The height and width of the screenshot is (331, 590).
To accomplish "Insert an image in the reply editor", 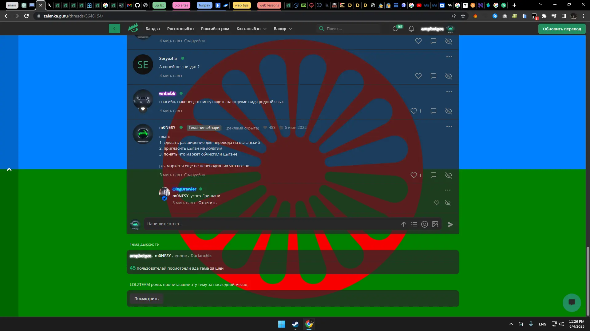I will (435, 224).
